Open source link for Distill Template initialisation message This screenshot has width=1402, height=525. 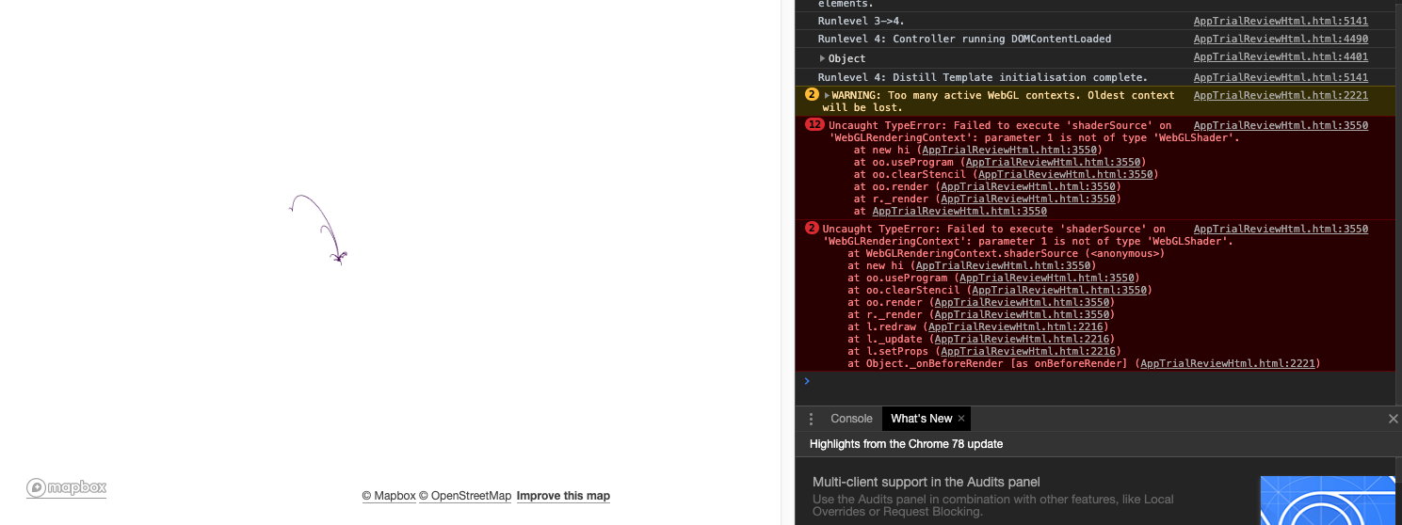click(1281, 77)
